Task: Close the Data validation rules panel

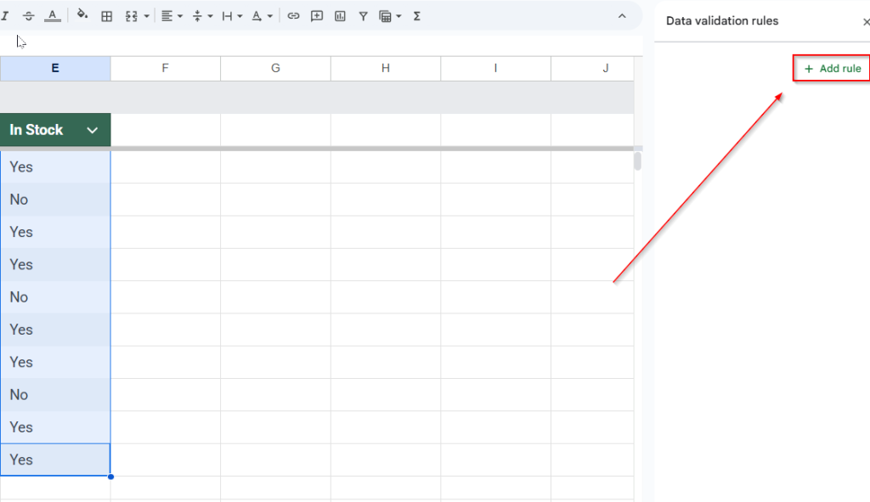Action: (865, 21)
